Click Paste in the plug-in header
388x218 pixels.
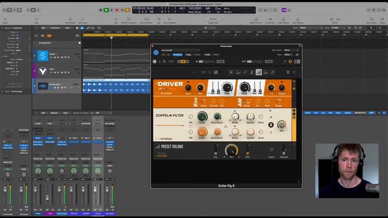tap(197, 54)
